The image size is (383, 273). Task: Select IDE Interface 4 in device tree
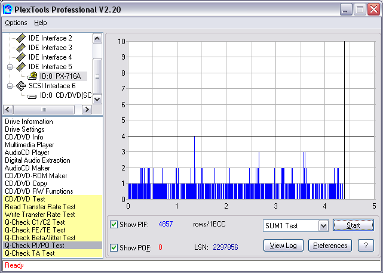click(50, 57)
